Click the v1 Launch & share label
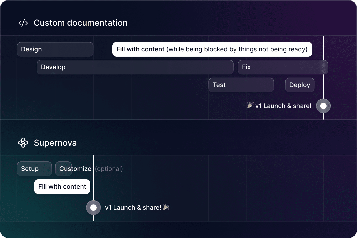This screenshot has height=238, width=357. tap(283, 106)
